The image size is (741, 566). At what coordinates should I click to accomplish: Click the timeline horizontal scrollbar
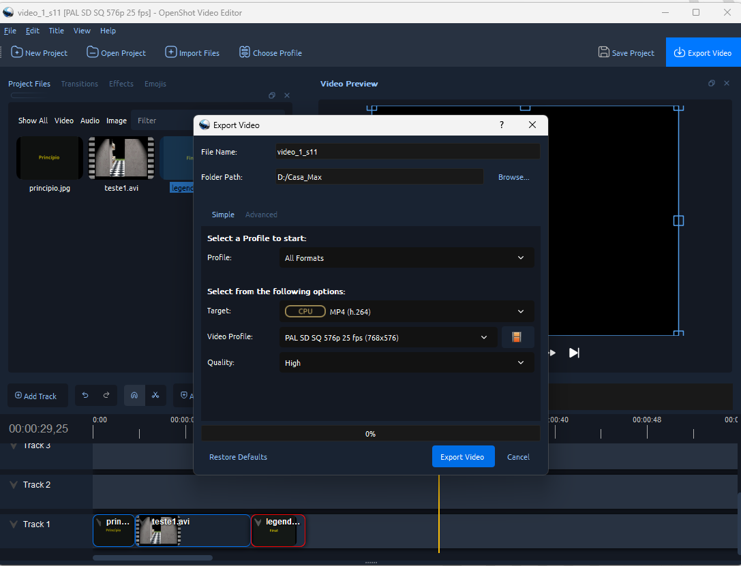(x=153, y=558)
